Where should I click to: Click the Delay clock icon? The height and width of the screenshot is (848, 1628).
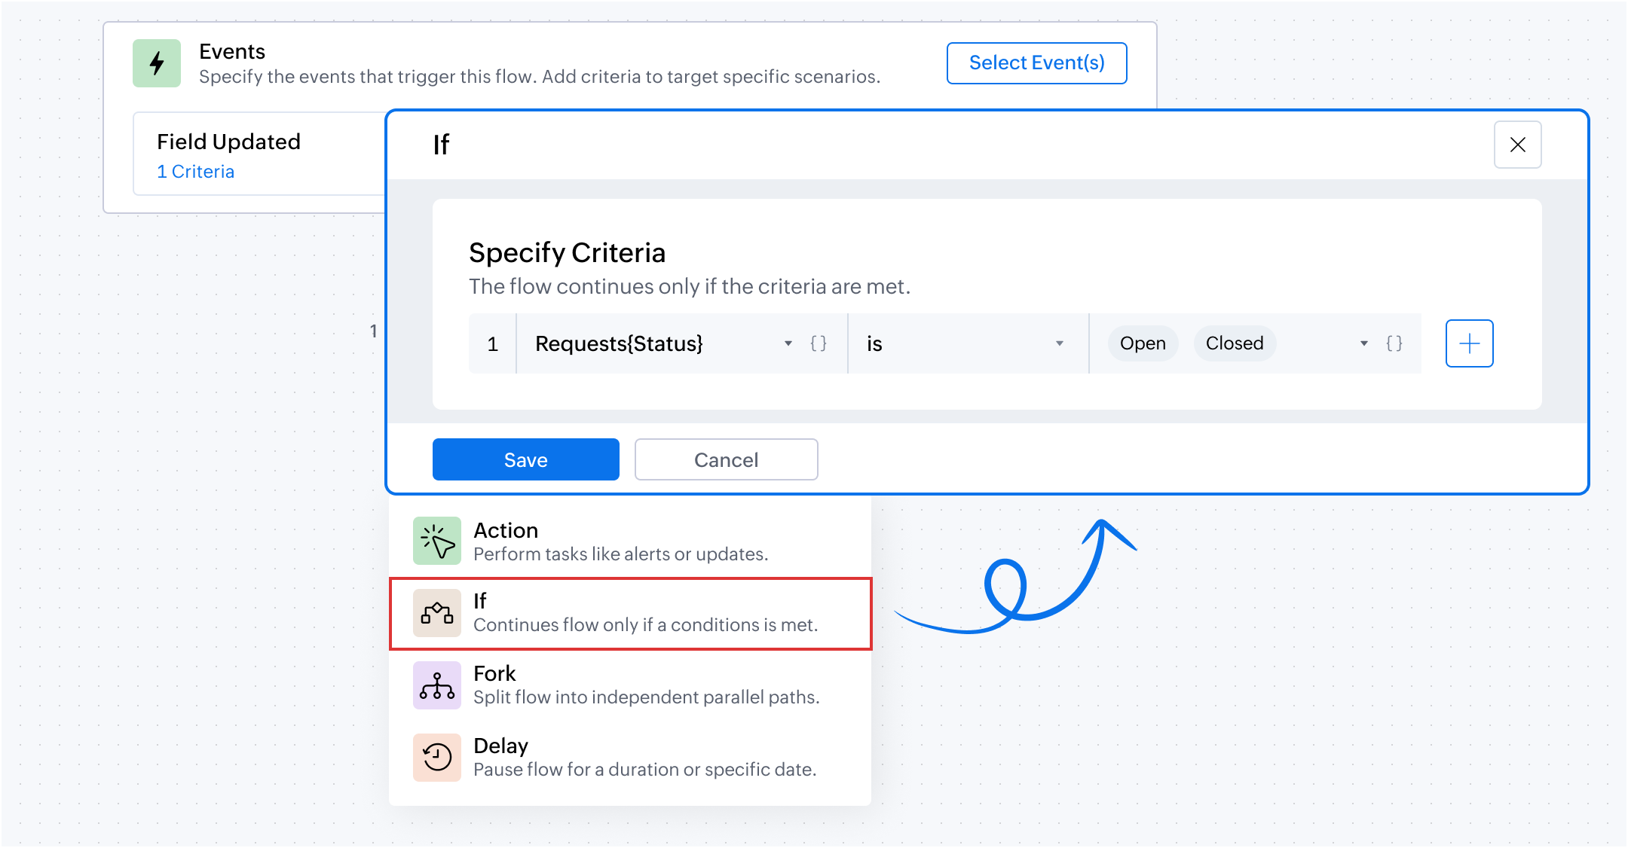coord(437,758)
